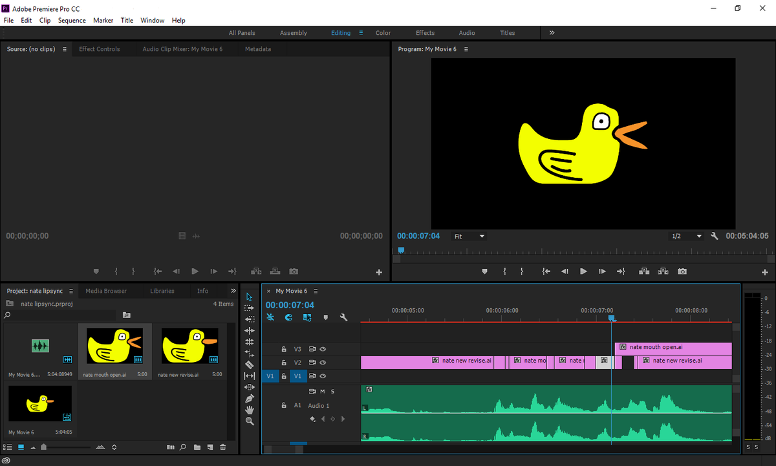Solo the Audio 1 track
Image resolution: width=776 pixels, height=466 pixels.
[333, 391]
